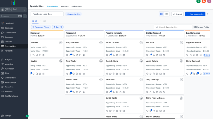The width and height of the screenshot is (213, 119).
Task: Switch to the Pipelines tab
Action: pos(64,6)
